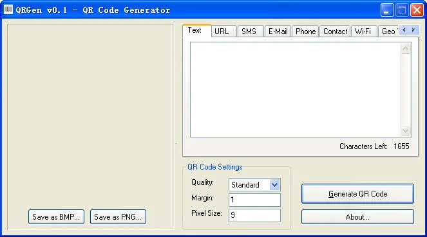427x237 pixels.
Task: Focus the Margin input field
Action: 254,200
